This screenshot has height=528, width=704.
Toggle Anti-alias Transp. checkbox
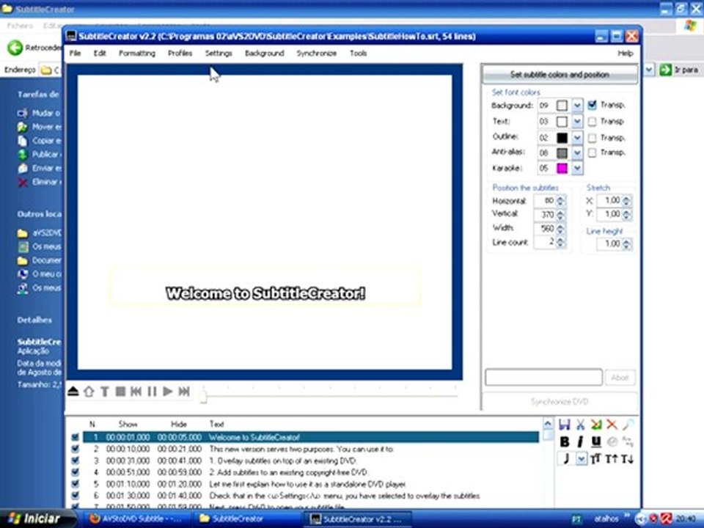click(593, 153)
